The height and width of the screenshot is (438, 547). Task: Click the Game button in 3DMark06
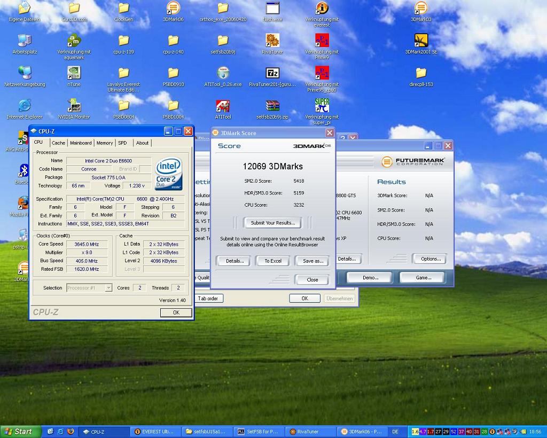423,278
